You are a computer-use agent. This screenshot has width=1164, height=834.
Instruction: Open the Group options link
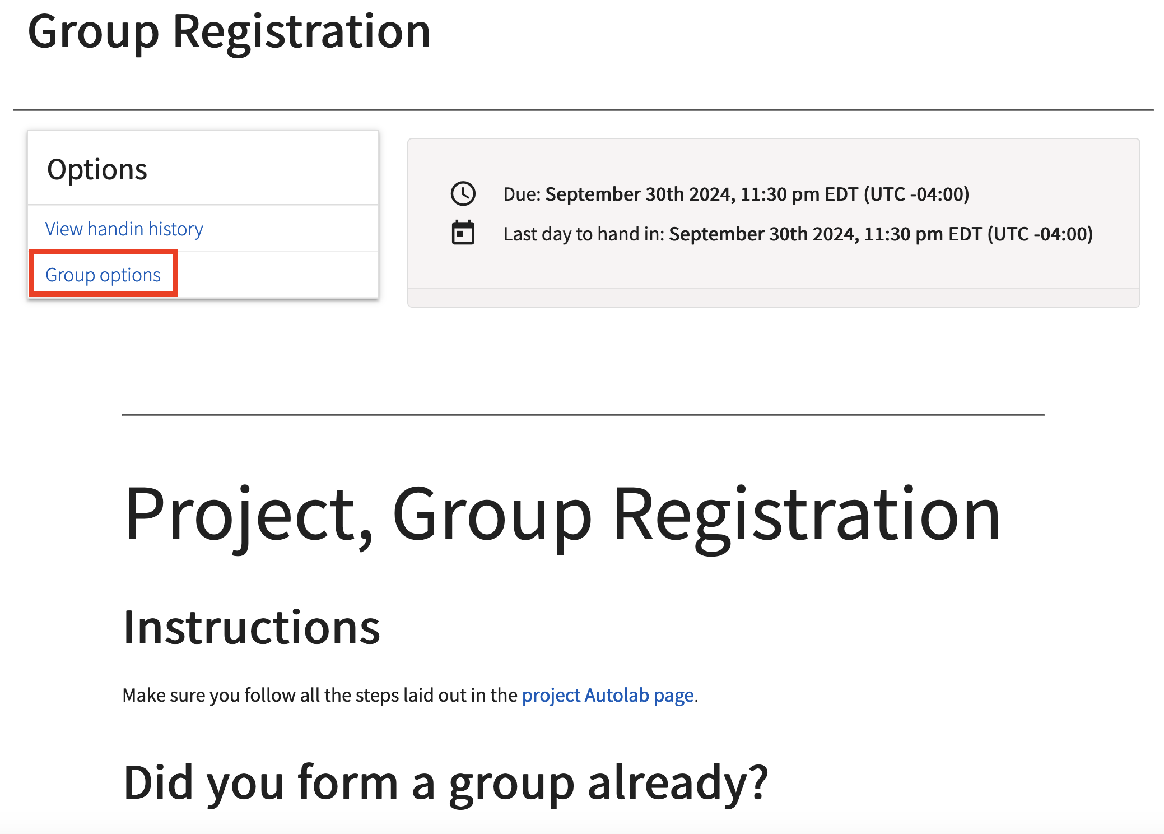click(x=103, y=275)
